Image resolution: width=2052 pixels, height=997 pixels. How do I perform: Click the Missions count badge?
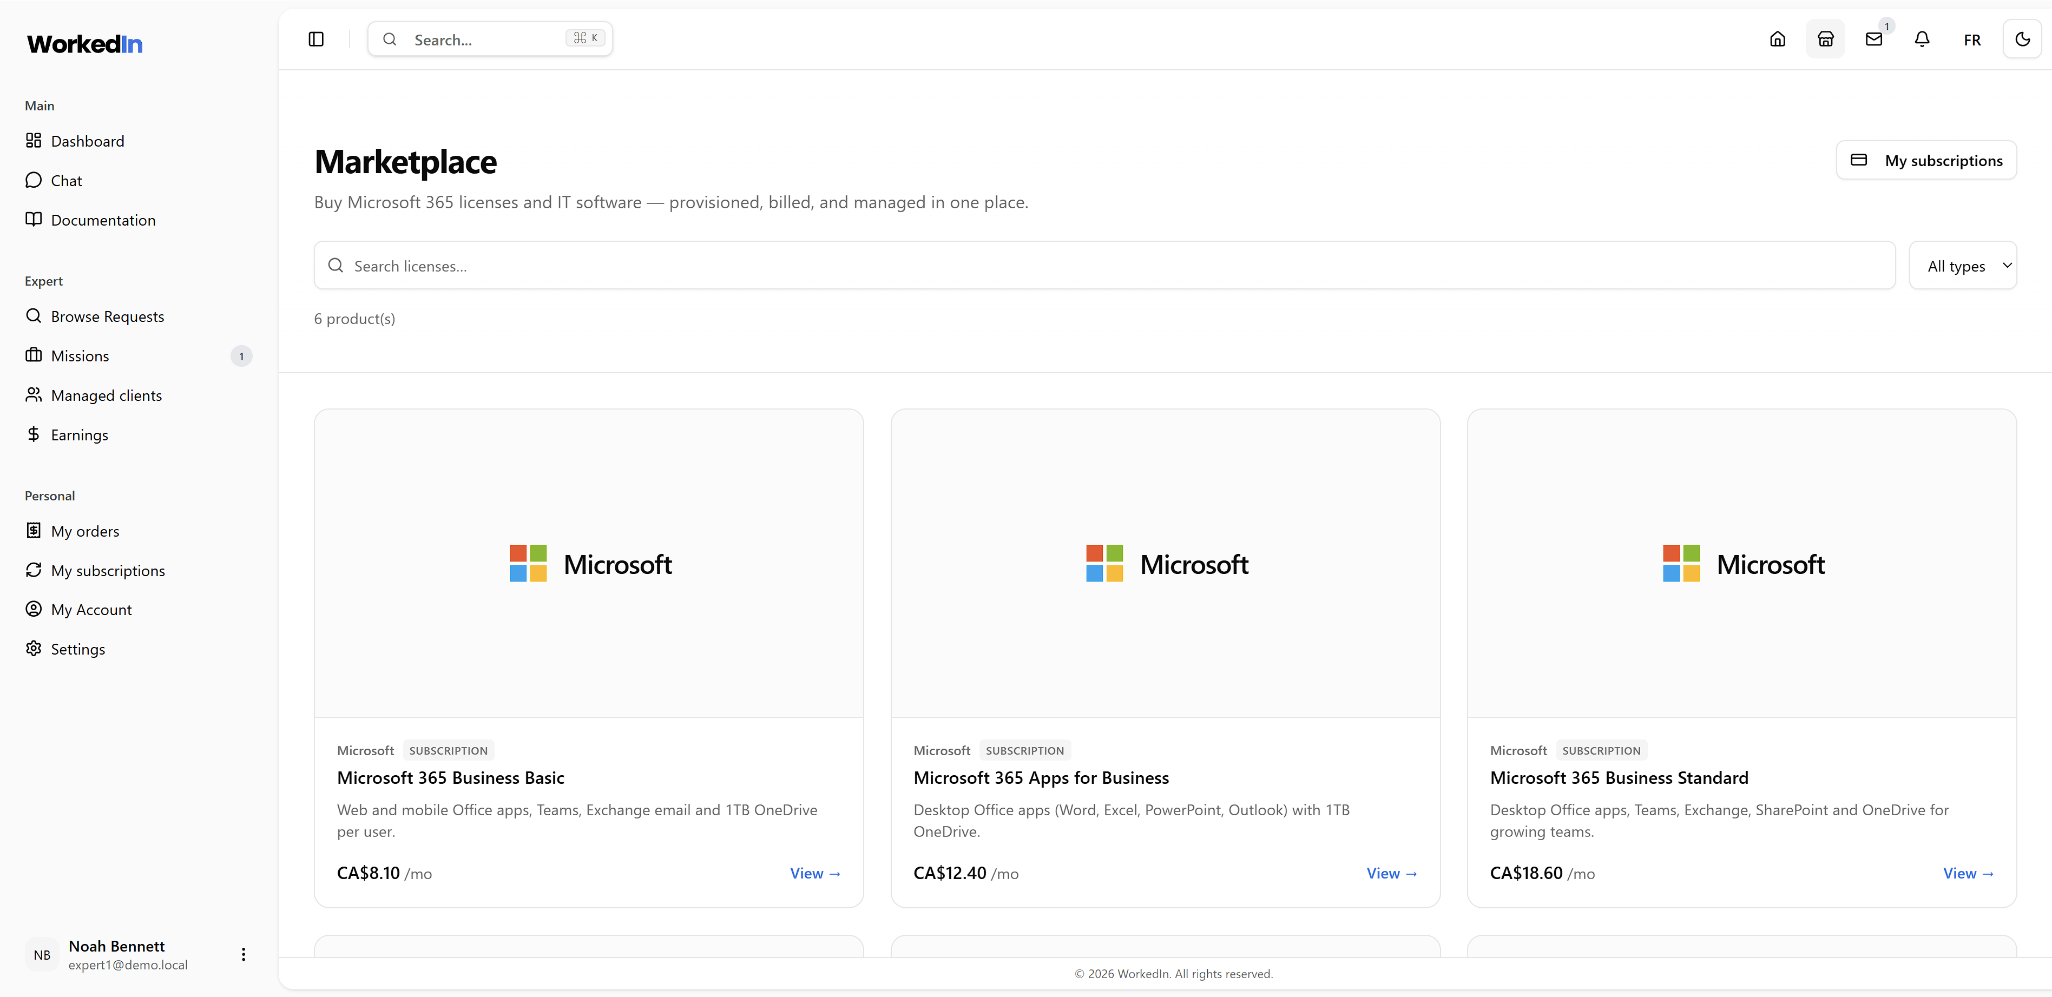[x=241, y=356]
